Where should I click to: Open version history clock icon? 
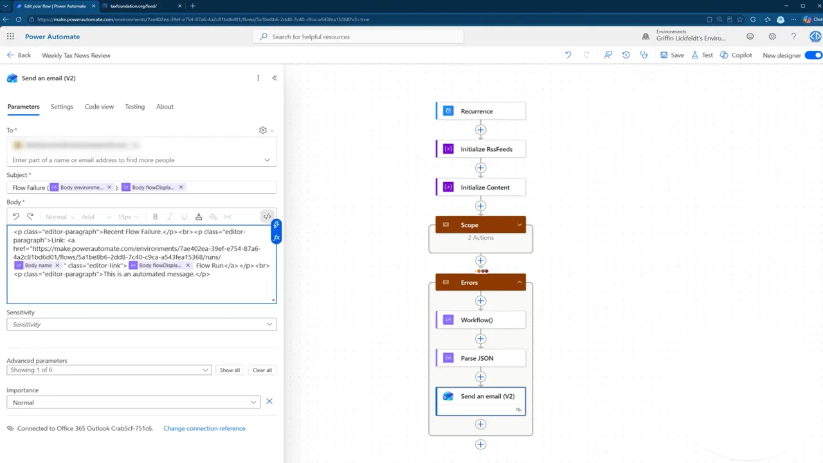[626, 55]
